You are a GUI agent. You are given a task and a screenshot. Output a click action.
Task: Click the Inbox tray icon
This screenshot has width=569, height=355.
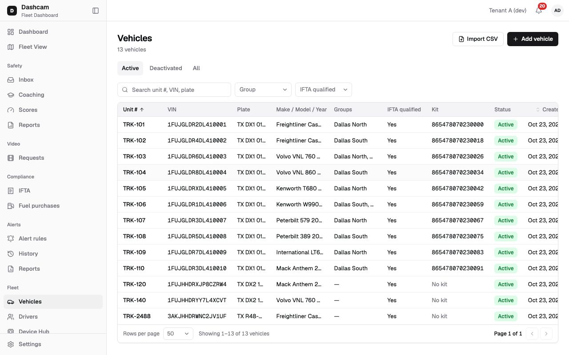[x=11, y=80]
